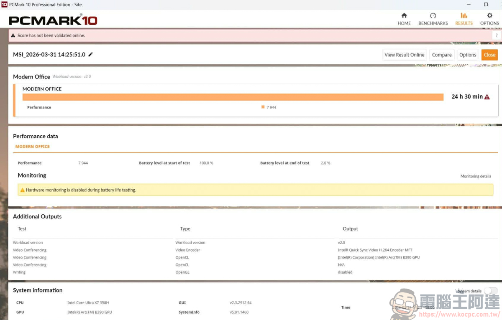Go to the Home icon in navigation
This screenshot has height=320, width=502.
click(404, 16)
